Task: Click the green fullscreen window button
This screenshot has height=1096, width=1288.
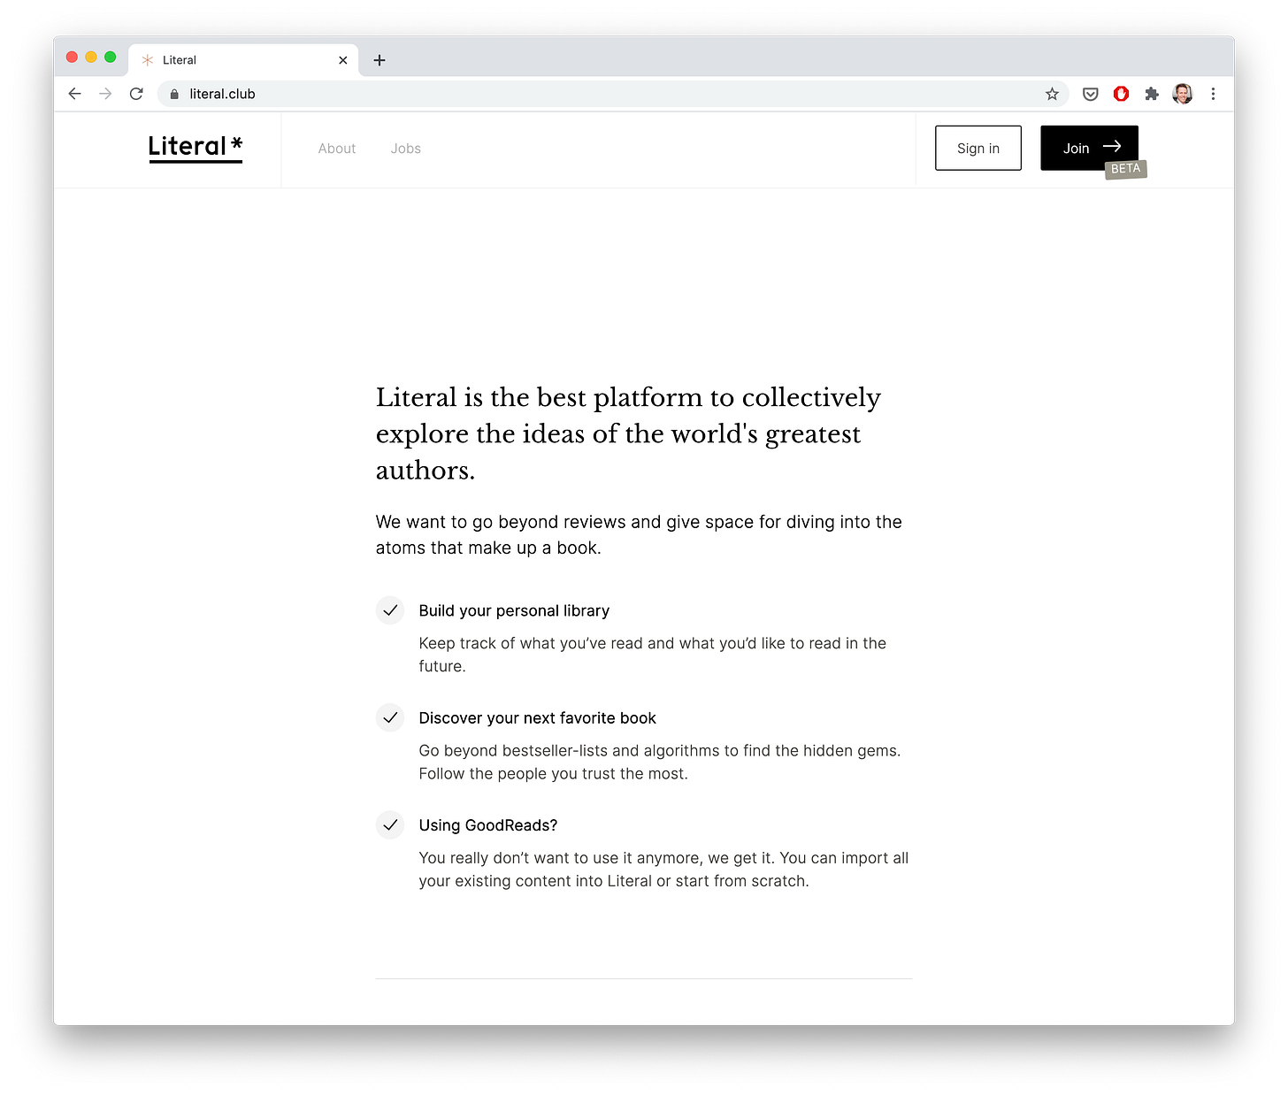Action: tap(111, 57)
